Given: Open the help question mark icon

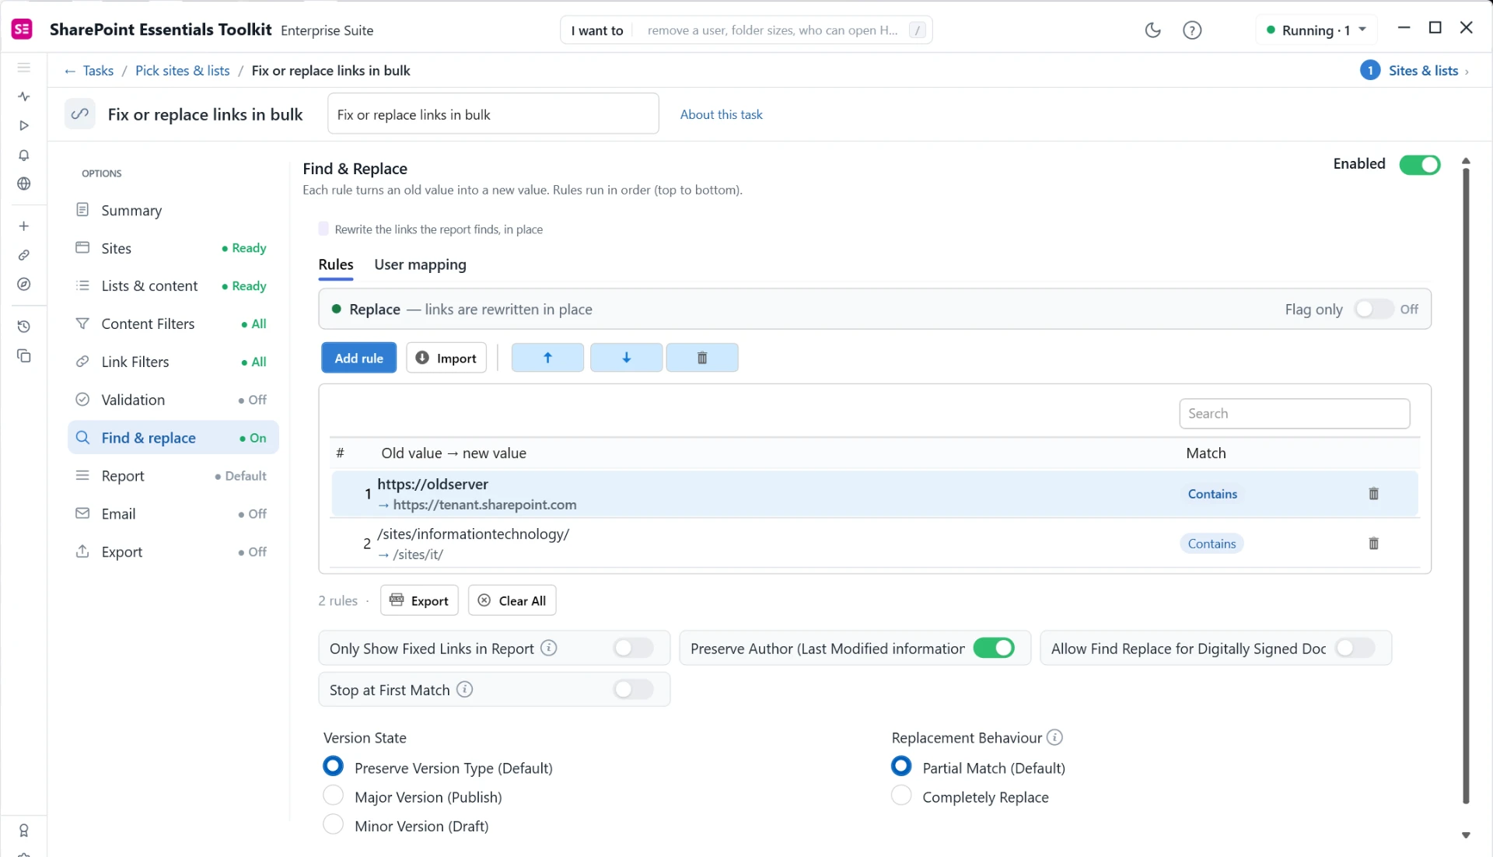Looking at the screenshot, I should coord(1192,30).
